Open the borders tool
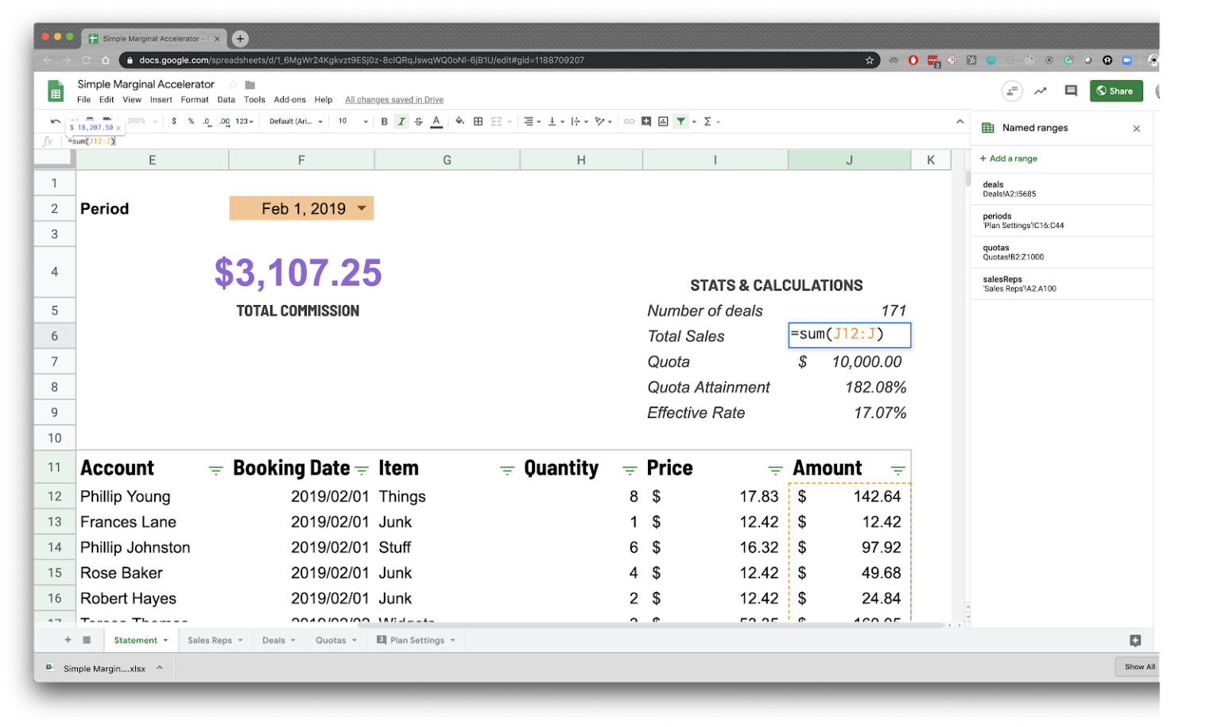 (x=478, y=121)
